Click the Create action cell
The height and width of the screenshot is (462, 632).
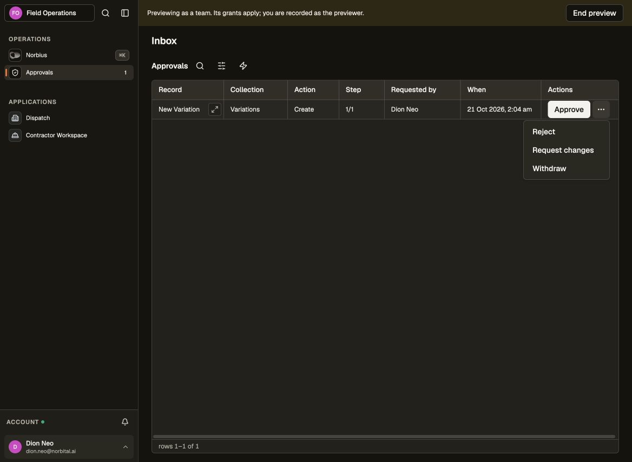313,109
